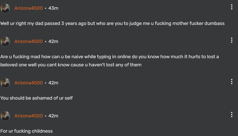Click avatar above 'You should be ashamed' comment

(x=5, y=83)
